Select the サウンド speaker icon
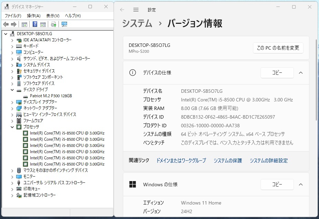319x219 pixels. point(19,59)
